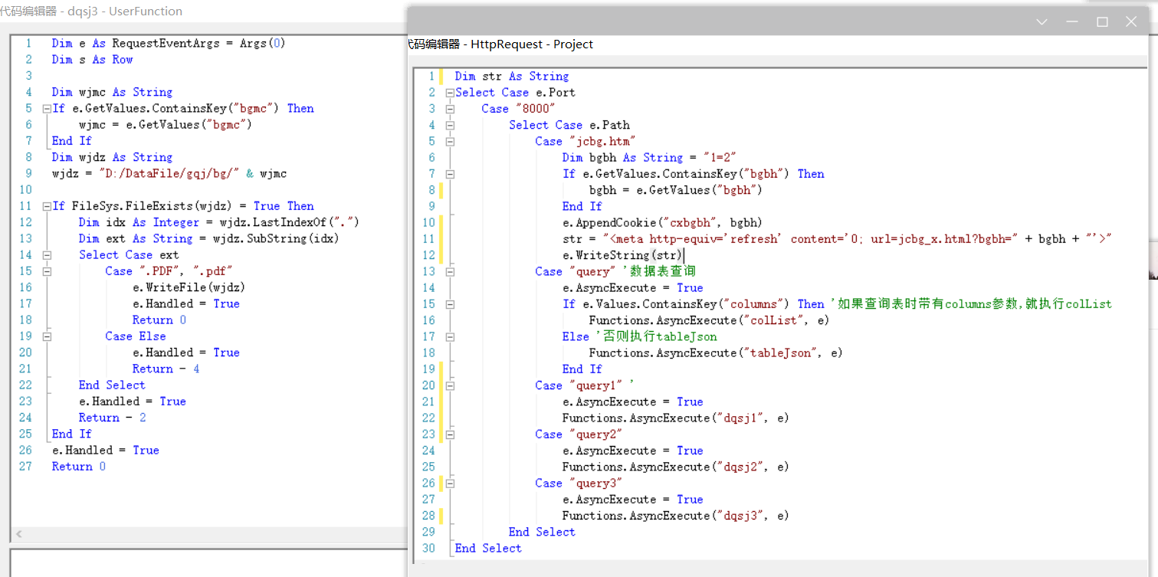Click the line "Dim ext As String = wjdz.SubString(idx)"
This screenshot has width=1158, height=577.
(208, 238)
